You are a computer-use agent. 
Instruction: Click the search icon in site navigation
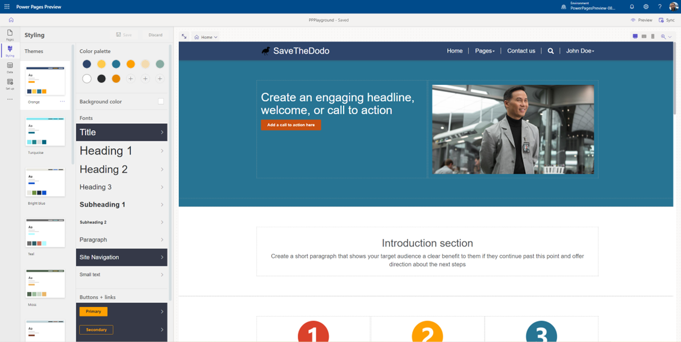click(550, 51)
